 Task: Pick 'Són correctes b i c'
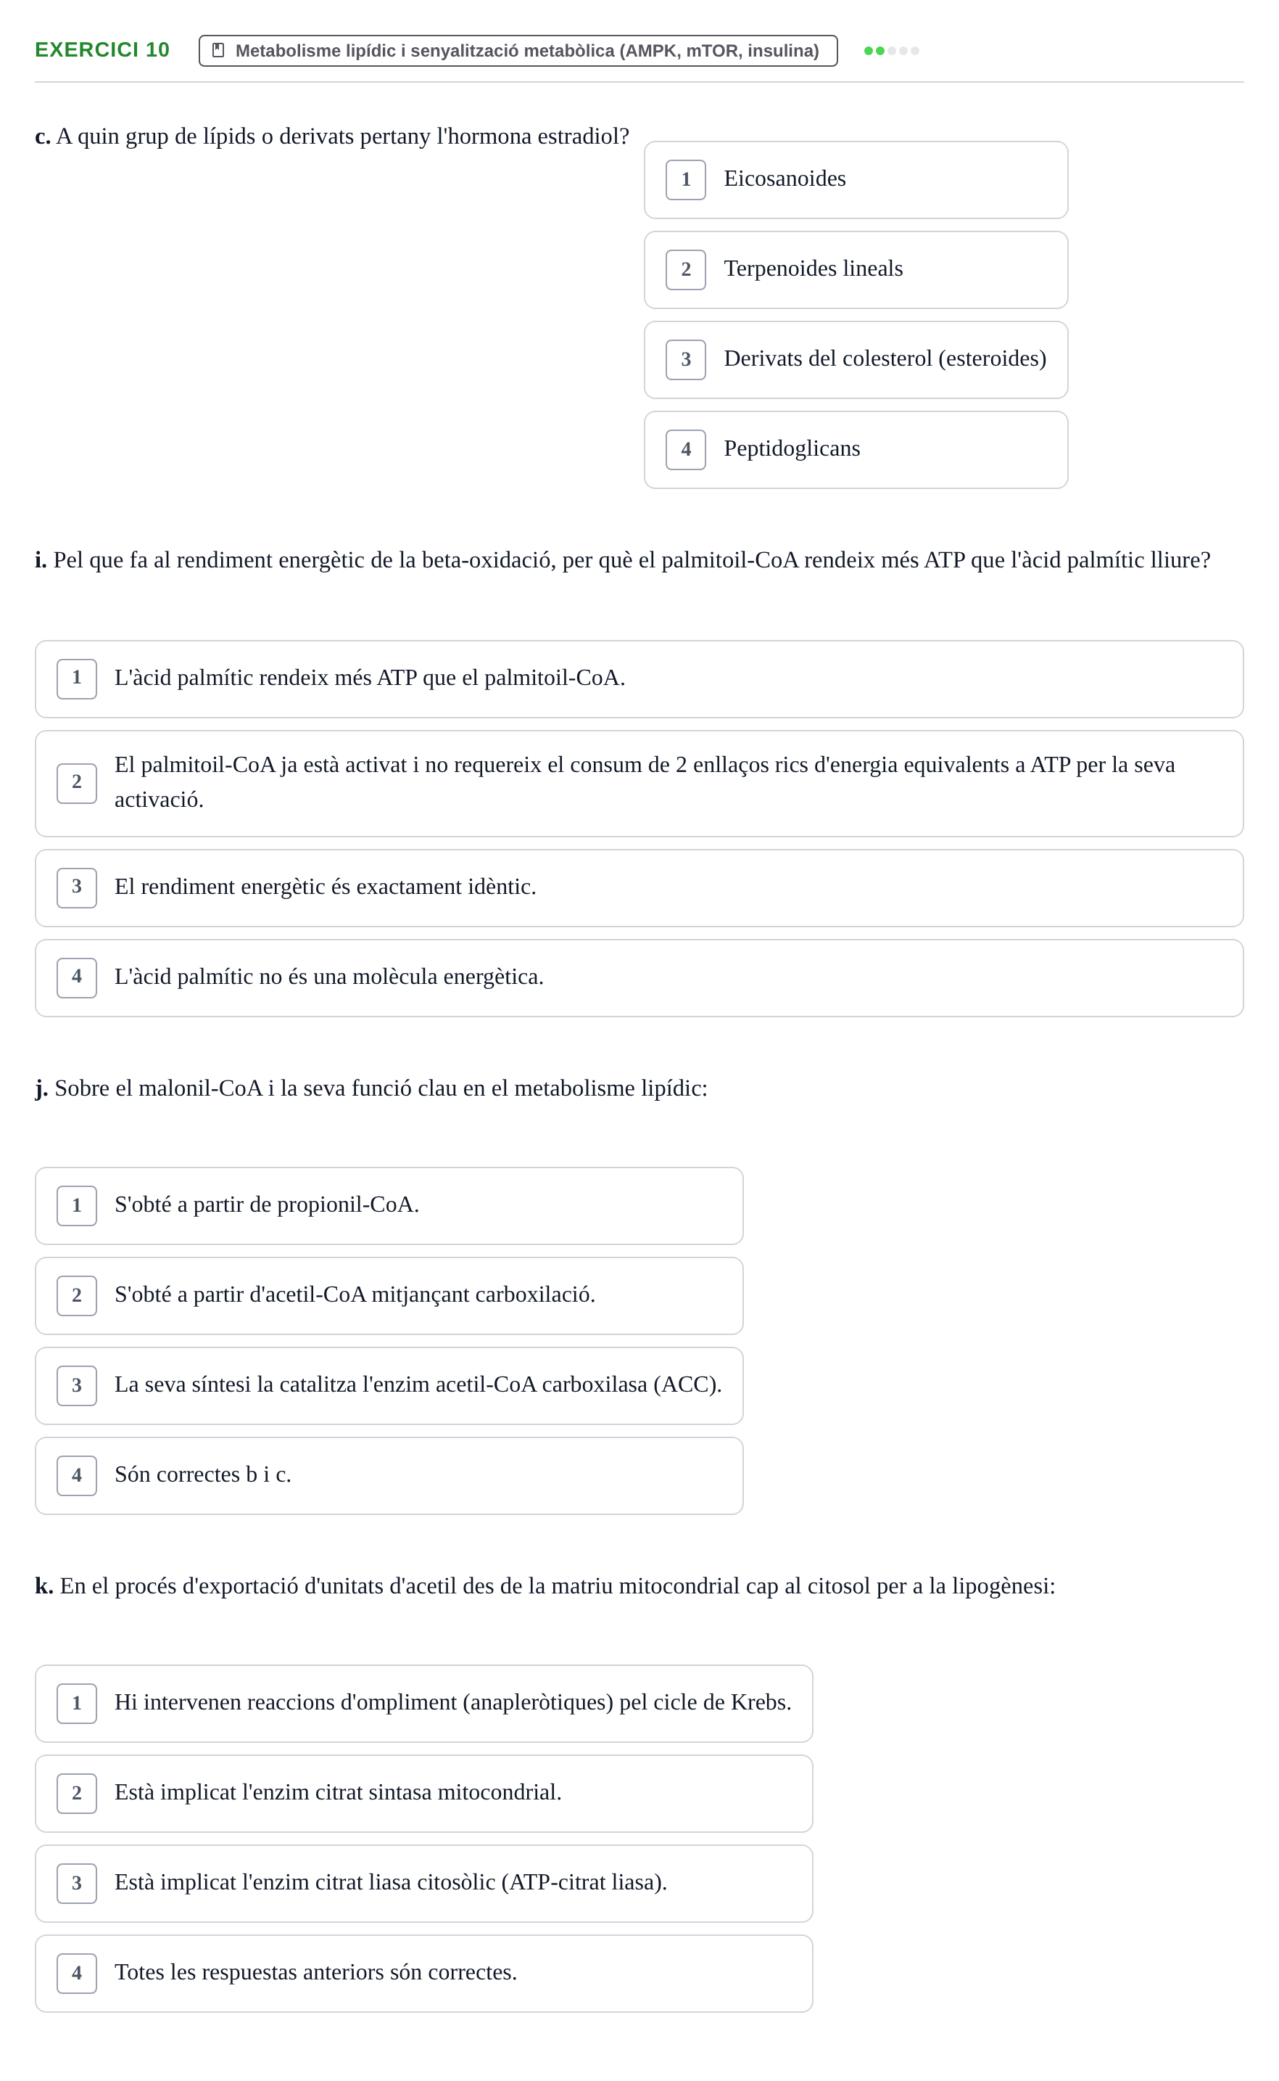point(389,1476)
